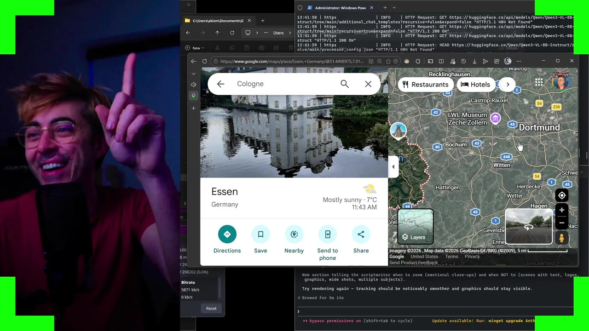Filter map by Hotels

coord(476,85)
